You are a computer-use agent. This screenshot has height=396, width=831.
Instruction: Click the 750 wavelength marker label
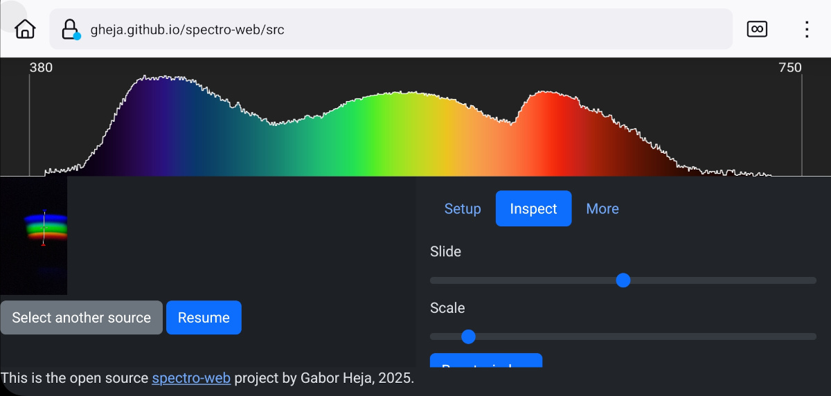coord(790,68)
